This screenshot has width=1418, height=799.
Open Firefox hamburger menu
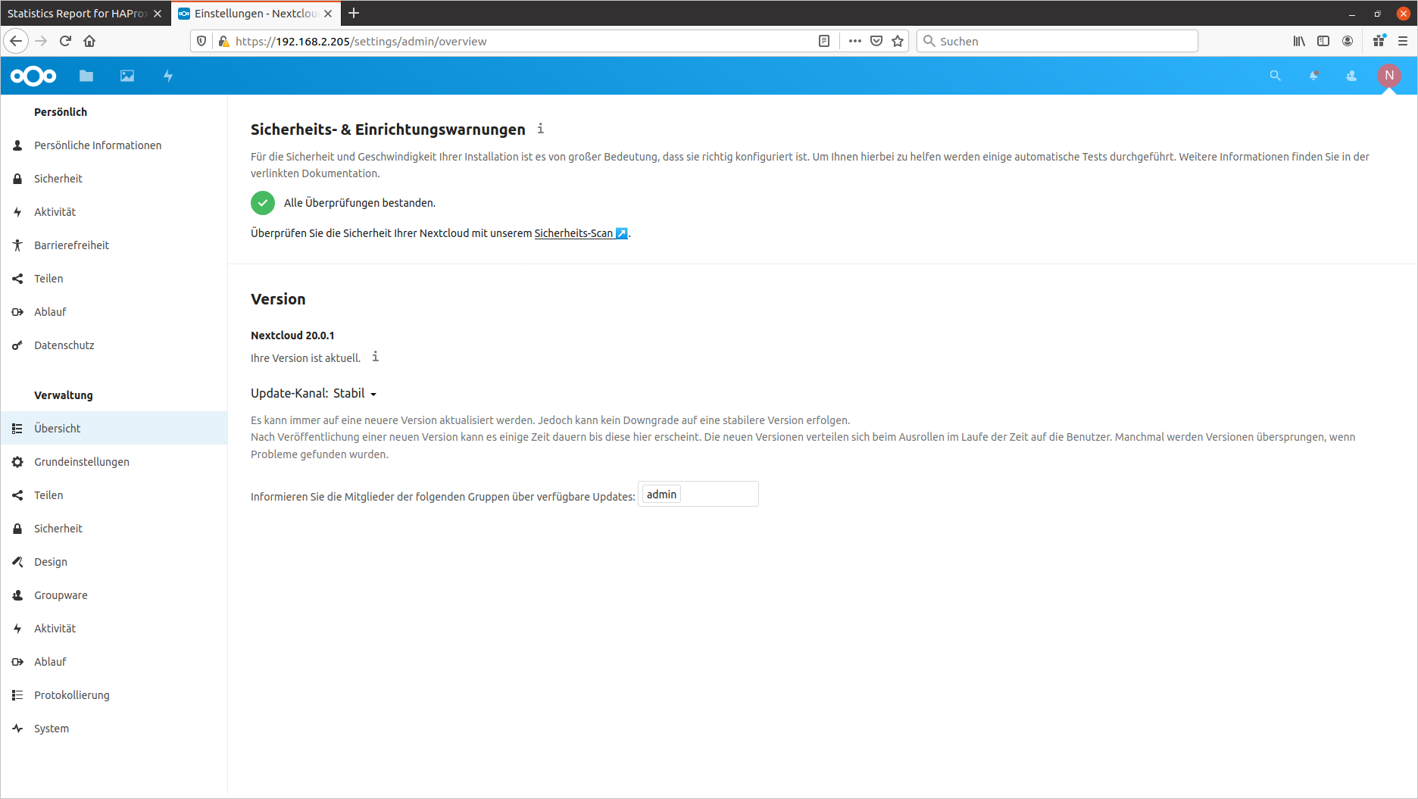[1403, 41]
